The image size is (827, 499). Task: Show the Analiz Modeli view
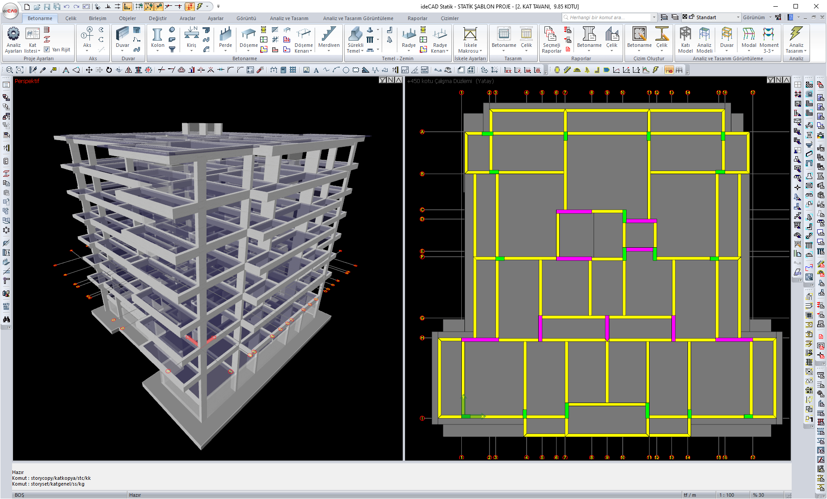click(704, 39)
